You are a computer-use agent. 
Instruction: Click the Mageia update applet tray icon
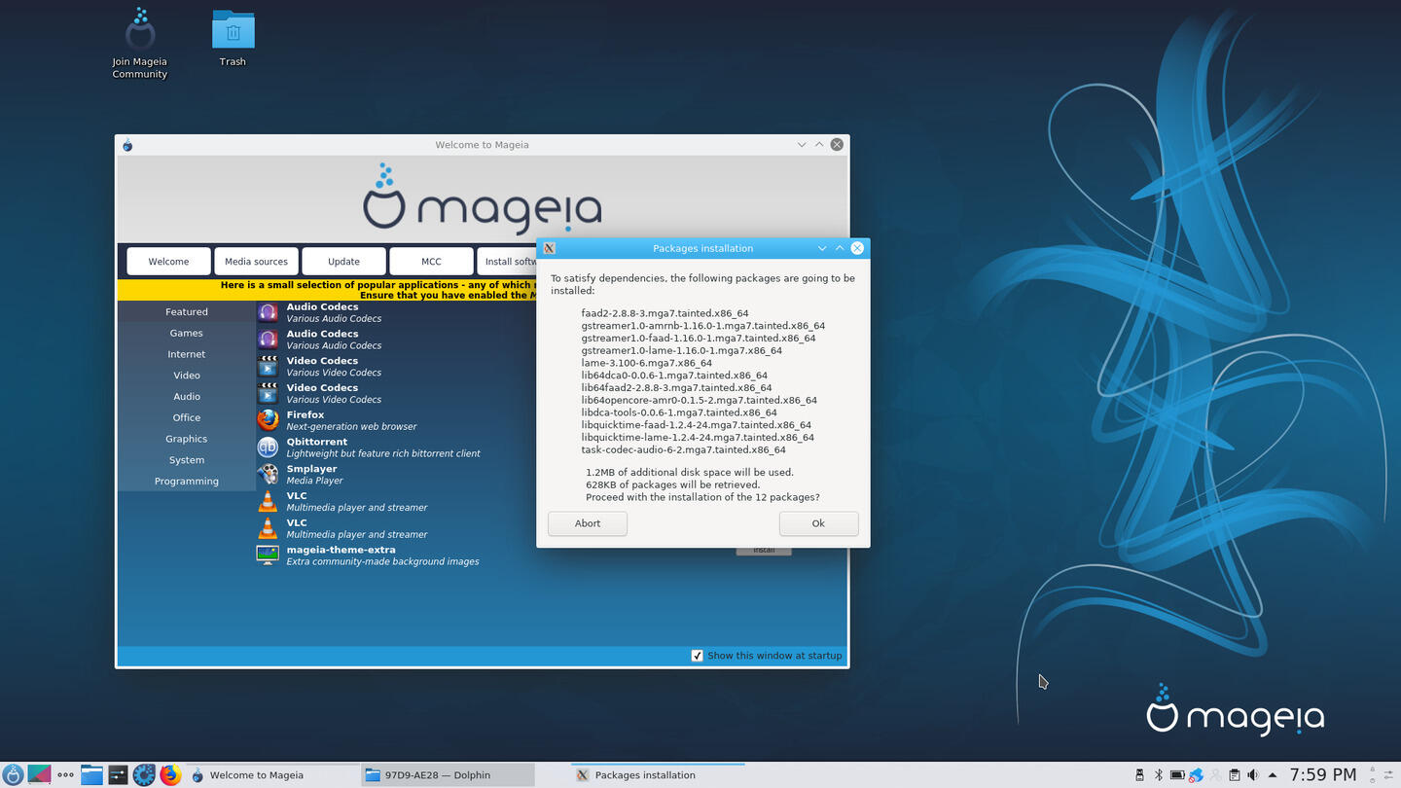(1196, 775)
